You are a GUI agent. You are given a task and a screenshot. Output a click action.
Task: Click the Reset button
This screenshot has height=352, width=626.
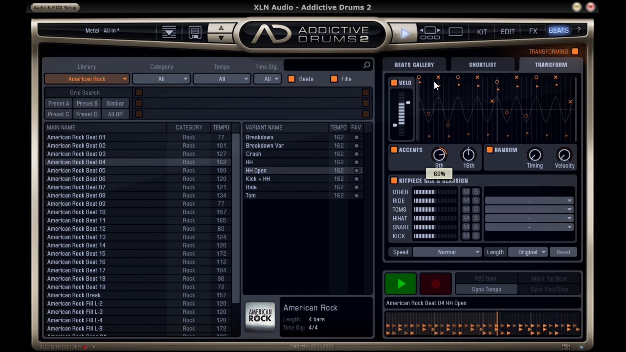point(563,252)
